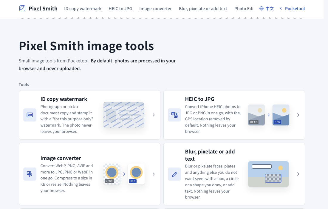Open Blur, pixelate card chevron
328x209 pixels.
tap(298, 174)
